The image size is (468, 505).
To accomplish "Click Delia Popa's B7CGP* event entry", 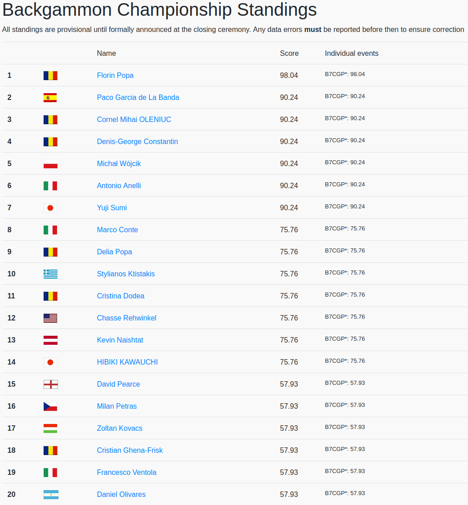I will (x=345, y=251).
